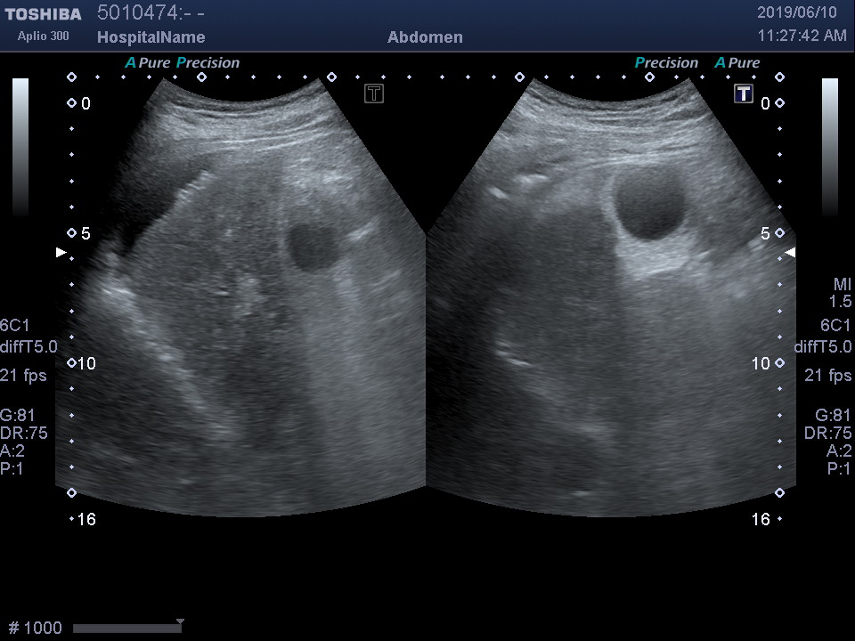Click the patient ID 5010474 field
The width and height of the screenshot is (855, 641).
[x=151, y=13]
